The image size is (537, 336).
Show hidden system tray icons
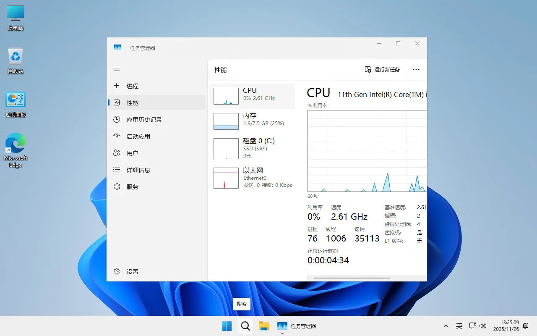click(446, 325)
